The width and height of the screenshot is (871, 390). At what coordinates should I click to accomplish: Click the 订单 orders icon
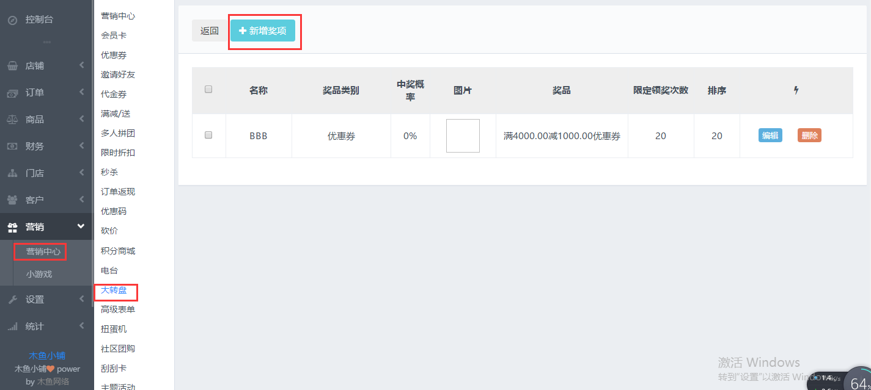12,93
